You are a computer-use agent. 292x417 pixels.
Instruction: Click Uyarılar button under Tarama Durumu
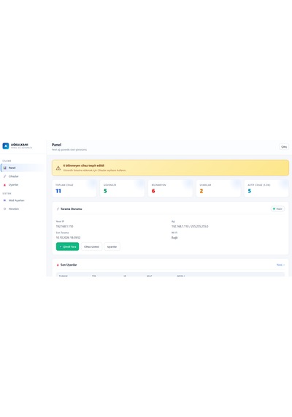[x=112, y=247]
